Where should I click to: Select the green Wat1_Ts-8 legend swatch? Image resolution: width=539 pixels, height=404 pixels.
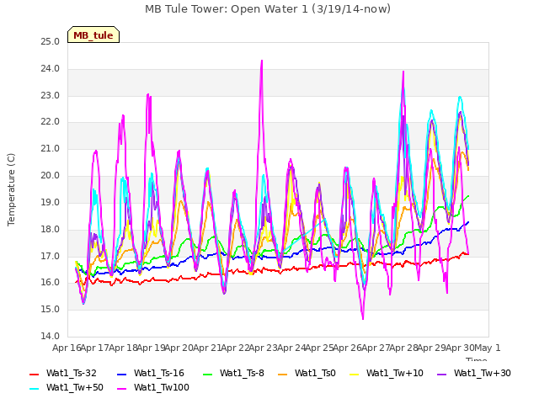(208, 374)
